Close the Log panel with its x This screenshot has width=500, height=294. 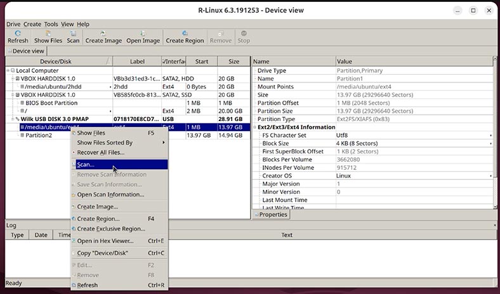495,225
